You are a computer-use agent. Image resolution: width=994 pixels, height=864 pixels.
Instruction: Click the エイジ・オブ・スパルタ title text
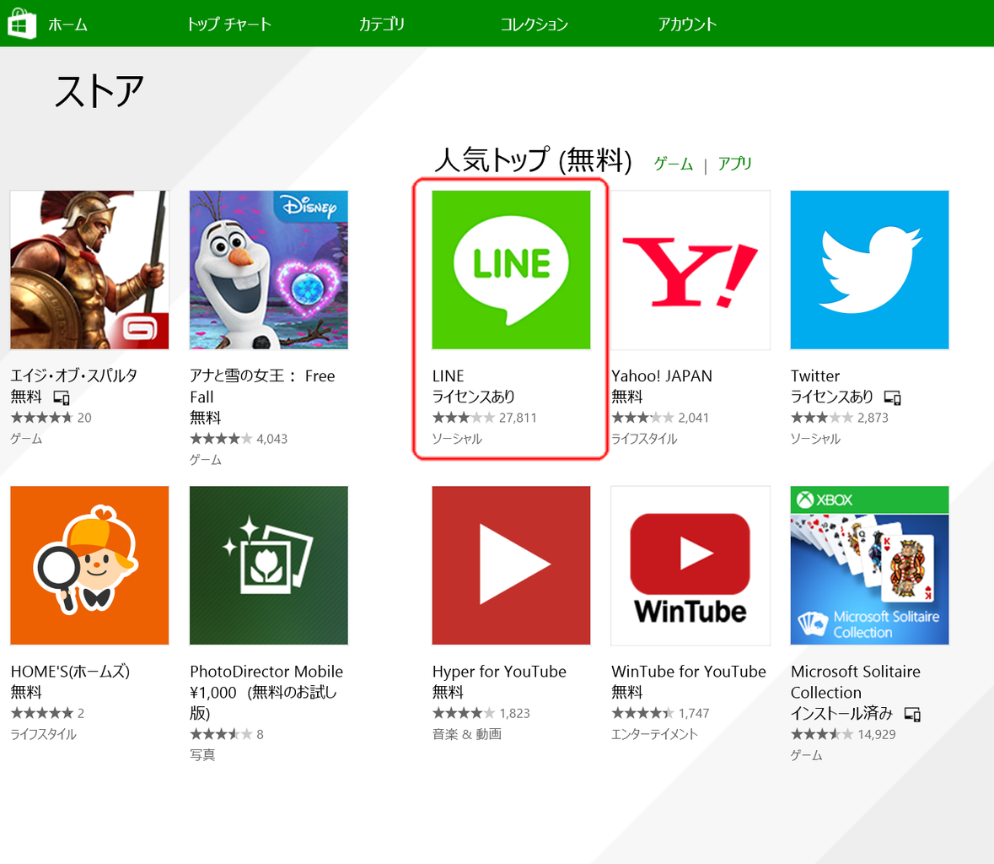74,375
